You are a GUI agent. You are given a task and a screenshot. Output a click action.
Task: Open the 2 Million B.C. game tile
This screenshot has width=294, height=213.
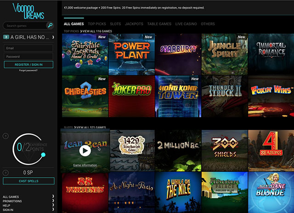(178, 151)
